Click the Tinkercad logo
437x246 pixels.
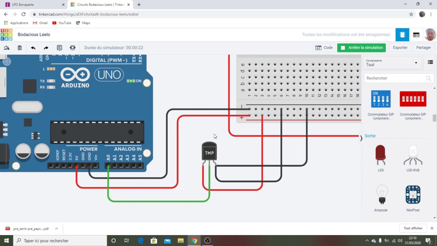pos(6,35)
